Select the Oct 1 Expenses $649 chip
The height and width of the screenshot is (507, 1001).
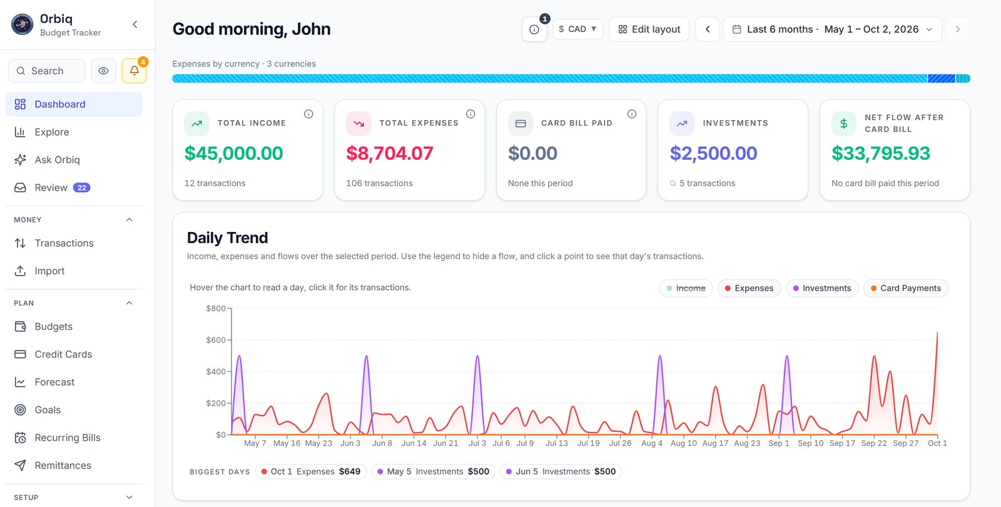(x=311, y=471)
